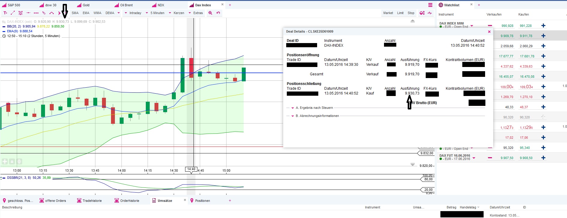Screen dimensions: 567x218
Task: Toggle the SMA indicator
Action: pyautogui.click(x=75, y=13)
